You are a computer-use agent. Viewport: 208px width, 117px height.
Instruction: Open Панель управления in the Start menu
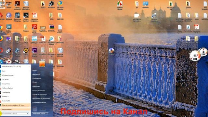tap(38, 91)
